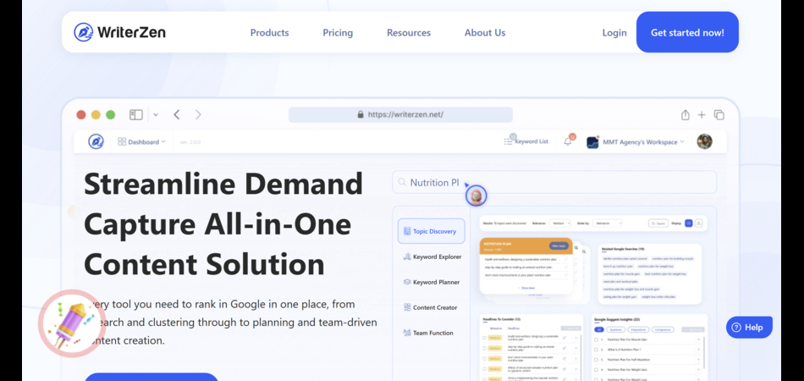Click the Nutrition Pl search field
The image size is (804, 381).
554,182
